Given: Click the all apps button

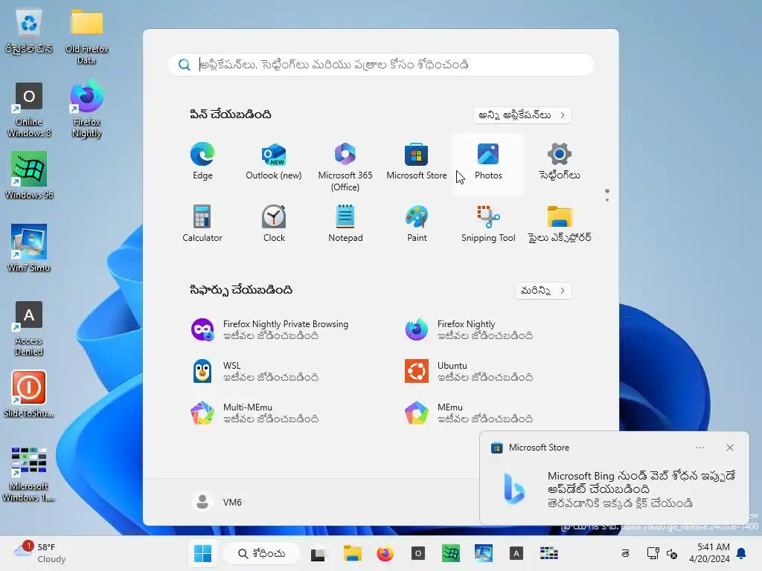Looking at the screenshot, I should pos(522,115).
